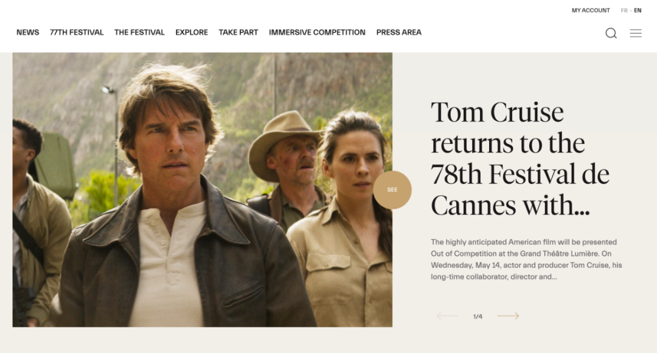Open the Take Part menu
The image size is (657, 353).
pyautogui.click(x=238, y=32)
